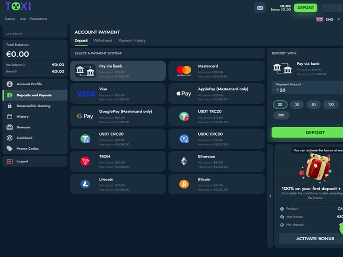
Task: Pick the Ethereum icon payment method
Action: click(x=184, y=161)
